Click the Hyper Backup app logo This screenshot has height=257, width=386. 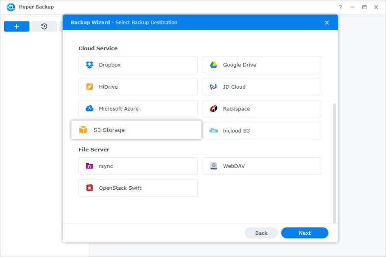[11, 7]
